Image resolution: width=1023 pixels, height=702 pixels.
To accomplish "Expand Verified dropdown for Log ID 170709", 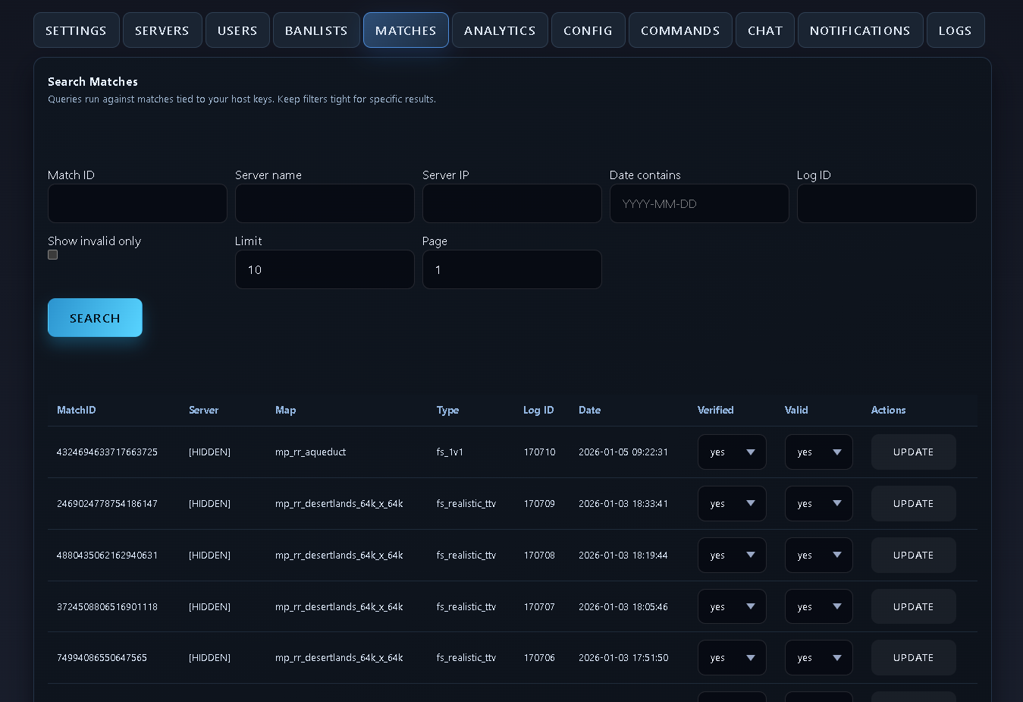I will pos(731,504).
